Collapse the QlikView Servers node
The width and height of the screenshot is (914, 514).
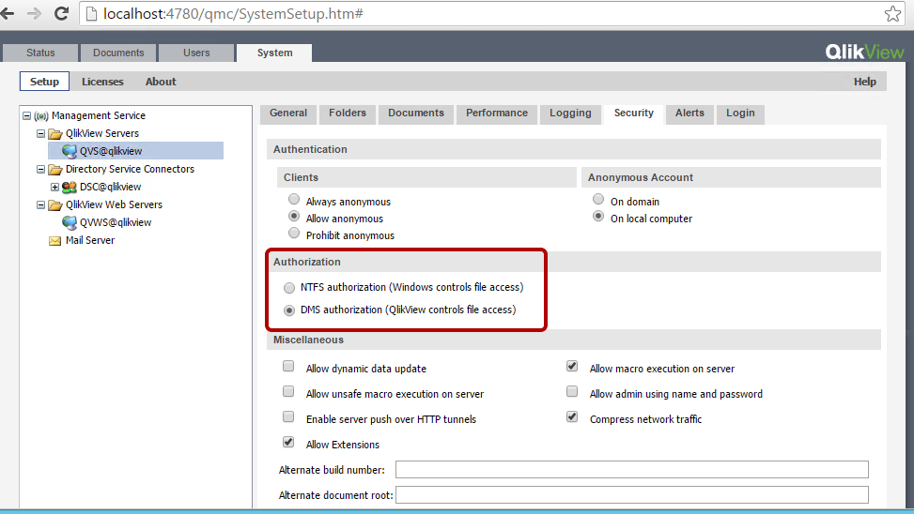tap(40, 134)
